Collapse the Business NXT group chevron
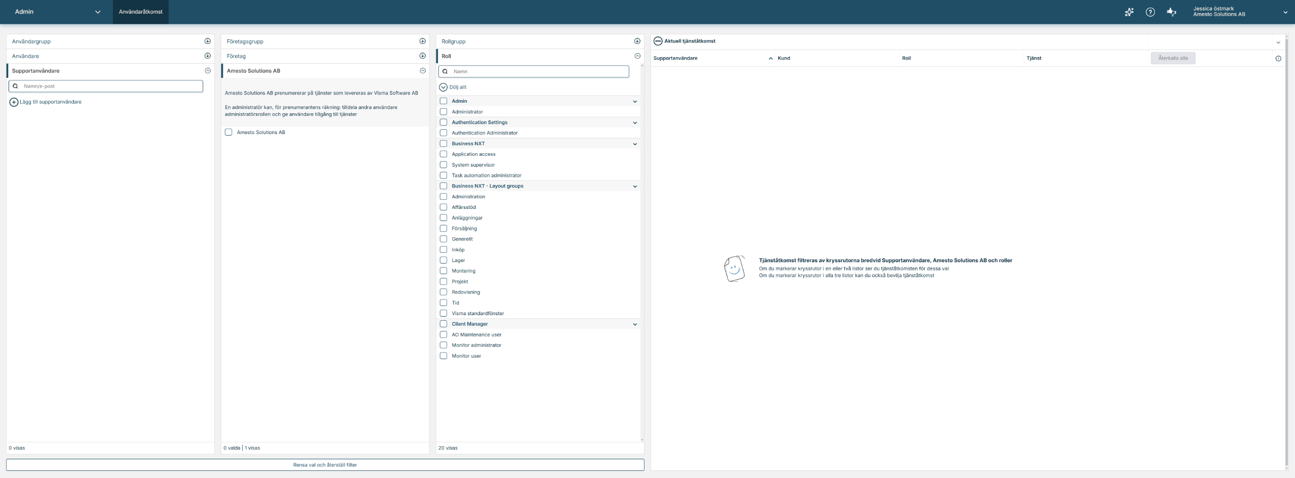1295x478 pixels. [x=635, y=144]
